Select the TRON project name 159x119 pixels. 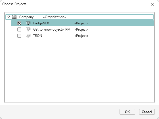tap(37, 36)
